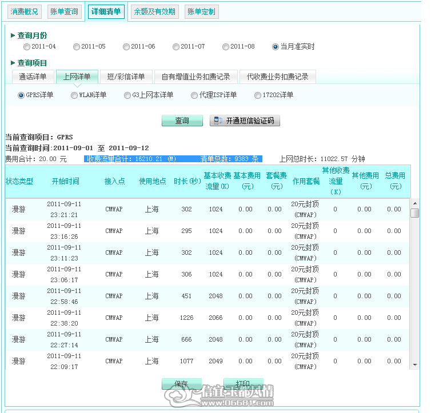Open the 账单查询 tab
Screen dimensions: 439x413
coord(65,12)
